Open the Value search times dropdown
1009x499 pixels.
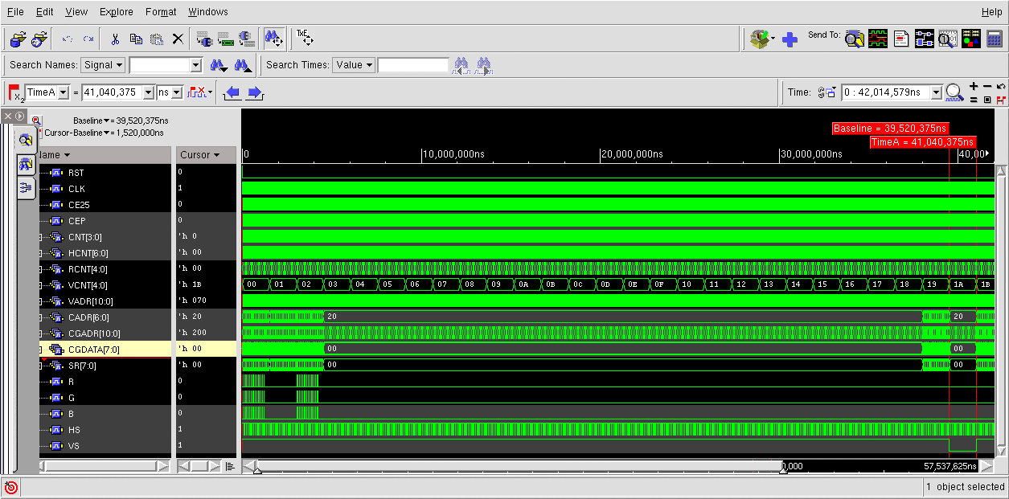coord(354,65)
